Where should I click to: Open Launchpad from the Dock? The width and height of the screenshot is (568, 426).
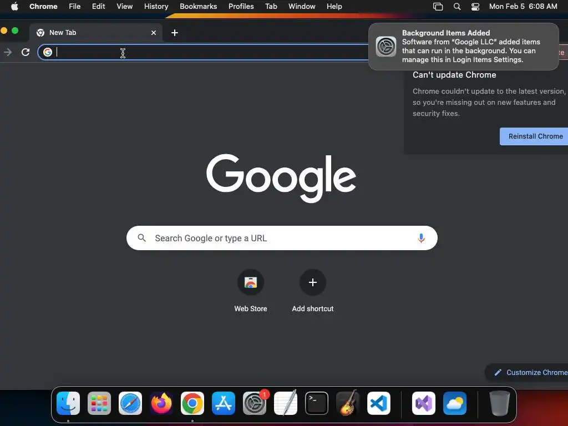click(99, 403)
